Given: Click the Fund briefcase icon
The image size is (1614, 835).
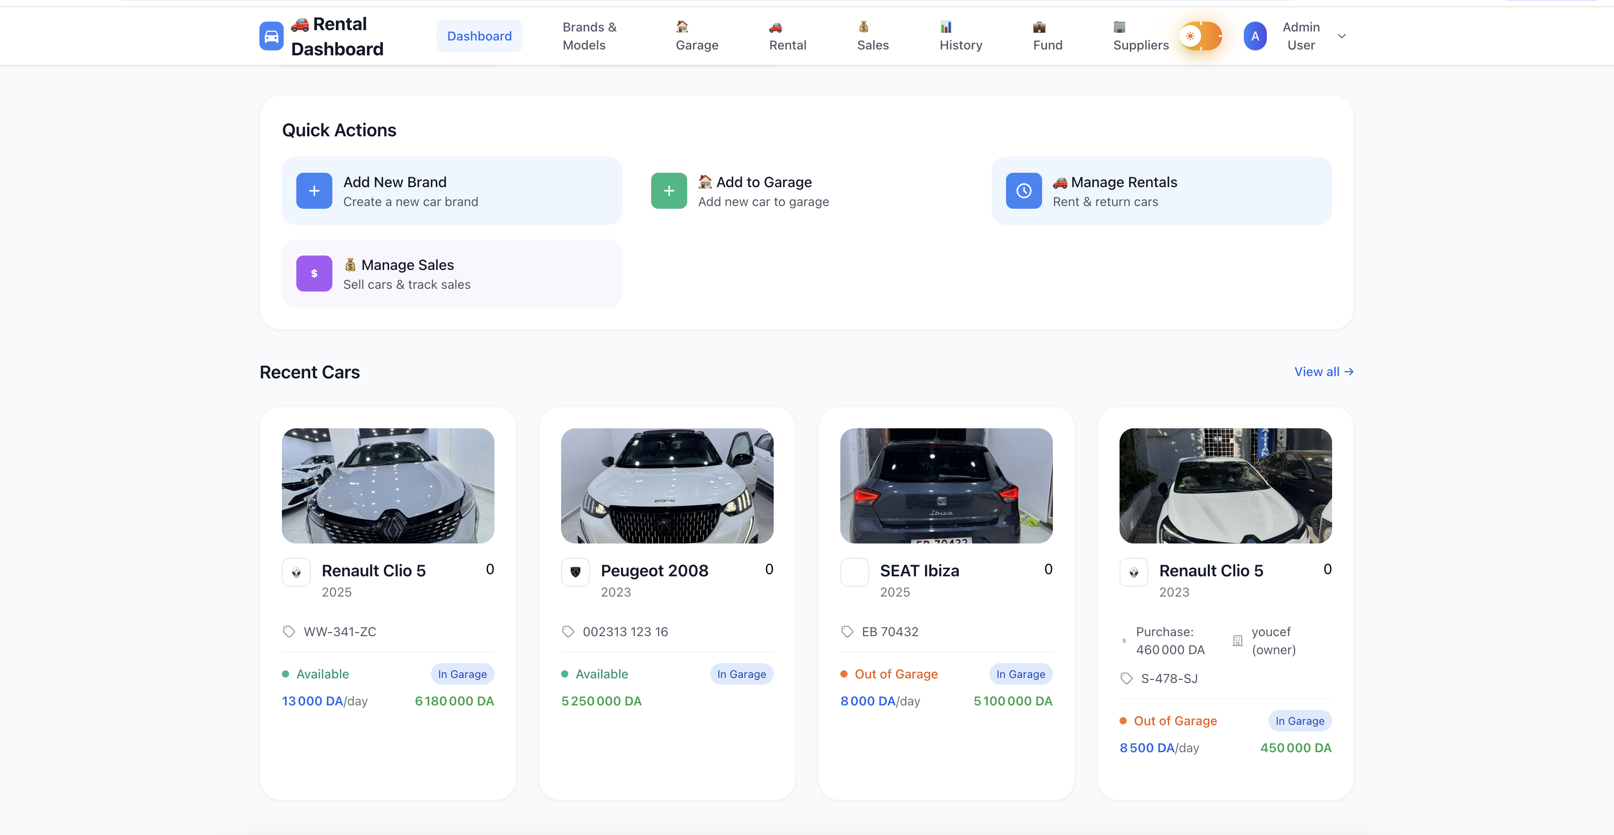Looking at the screenshot, I should point(1039,27).
